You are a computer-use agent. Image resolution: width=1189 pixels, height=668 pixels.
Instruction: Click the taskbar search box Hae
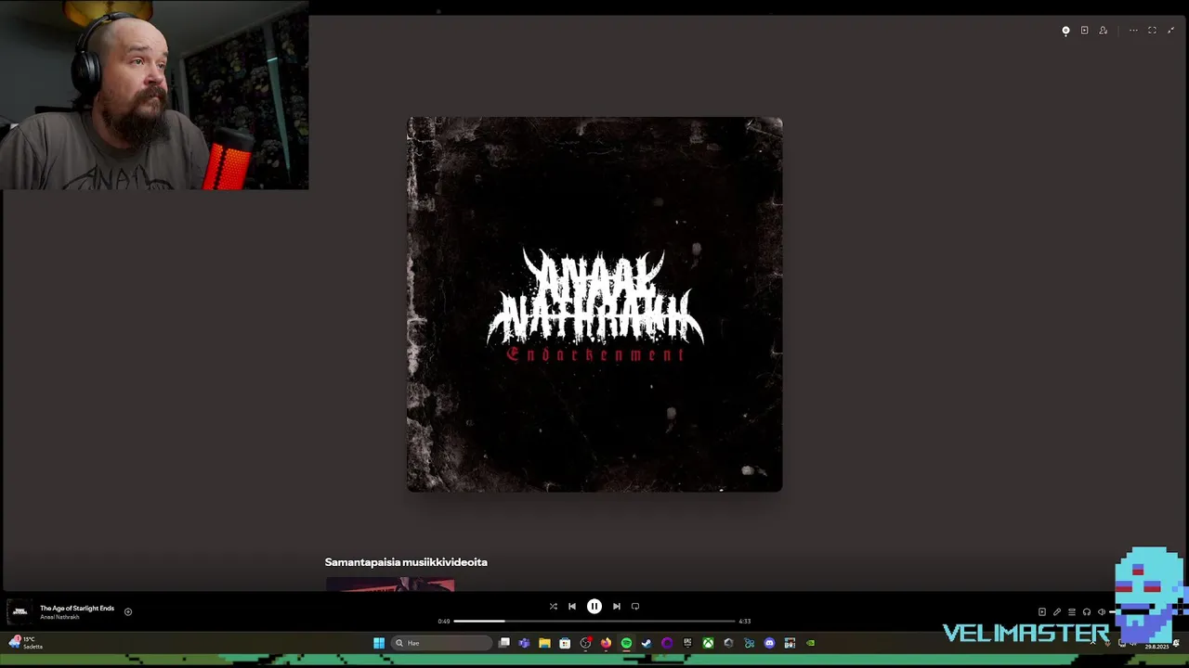coord(441,643)
